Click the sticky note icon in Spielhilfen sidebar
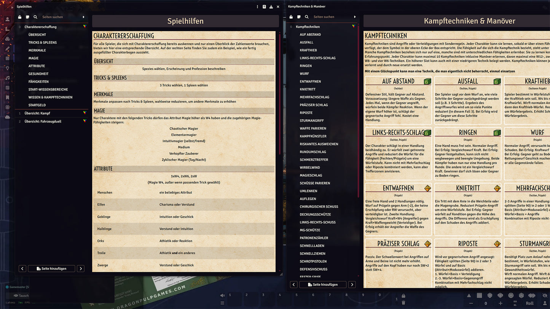550x309 pixels. [x=27, y=17]
